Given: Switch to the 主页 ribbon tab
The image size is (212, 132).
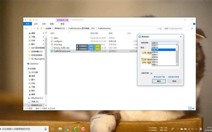Looking at the screenshot, I should coord(36,24).
